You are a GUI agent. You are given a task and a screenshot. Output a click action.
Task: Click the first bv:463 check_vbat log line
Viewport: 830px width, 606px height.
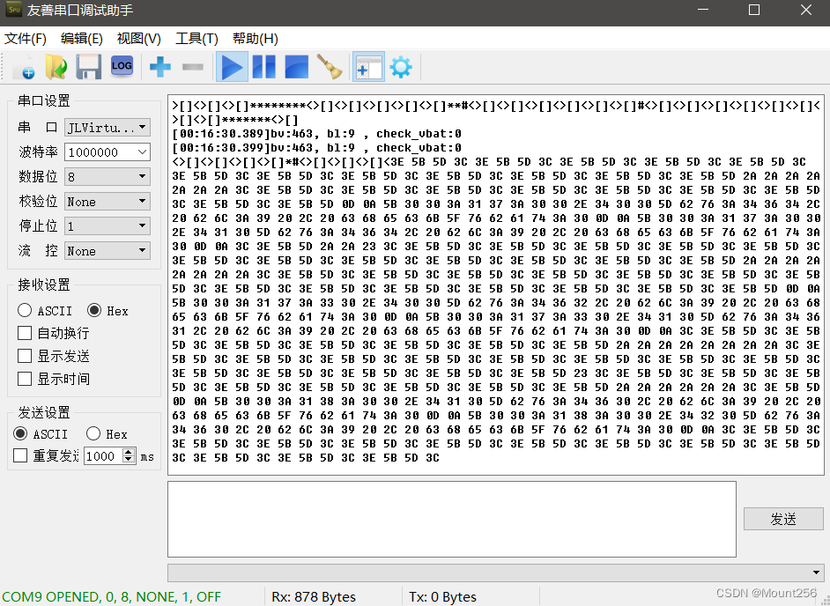(x=316, y=134)
